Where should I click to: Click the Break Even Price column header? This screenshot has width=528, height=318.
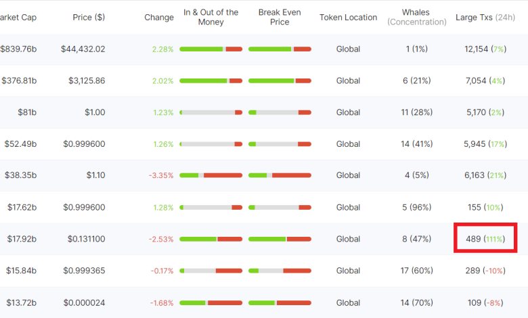click(x=280, y=17)
